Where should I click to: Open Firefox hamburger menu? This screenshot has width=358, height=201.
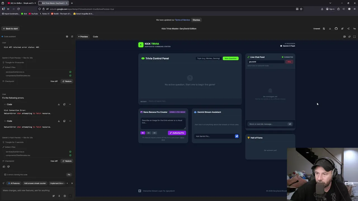coord(354,9)
